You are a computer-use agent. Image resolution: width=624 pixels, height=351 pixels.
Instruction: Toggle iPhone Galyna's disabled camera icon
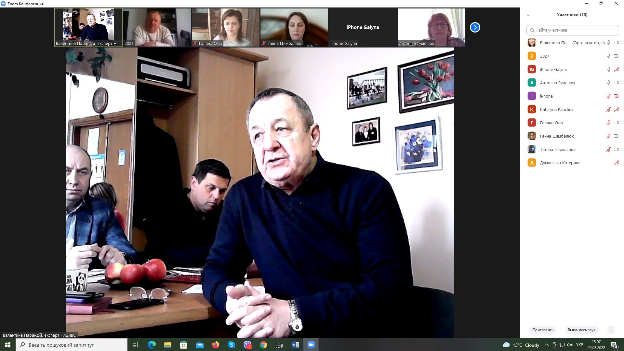pyautogui.click(x=617, y=69)
